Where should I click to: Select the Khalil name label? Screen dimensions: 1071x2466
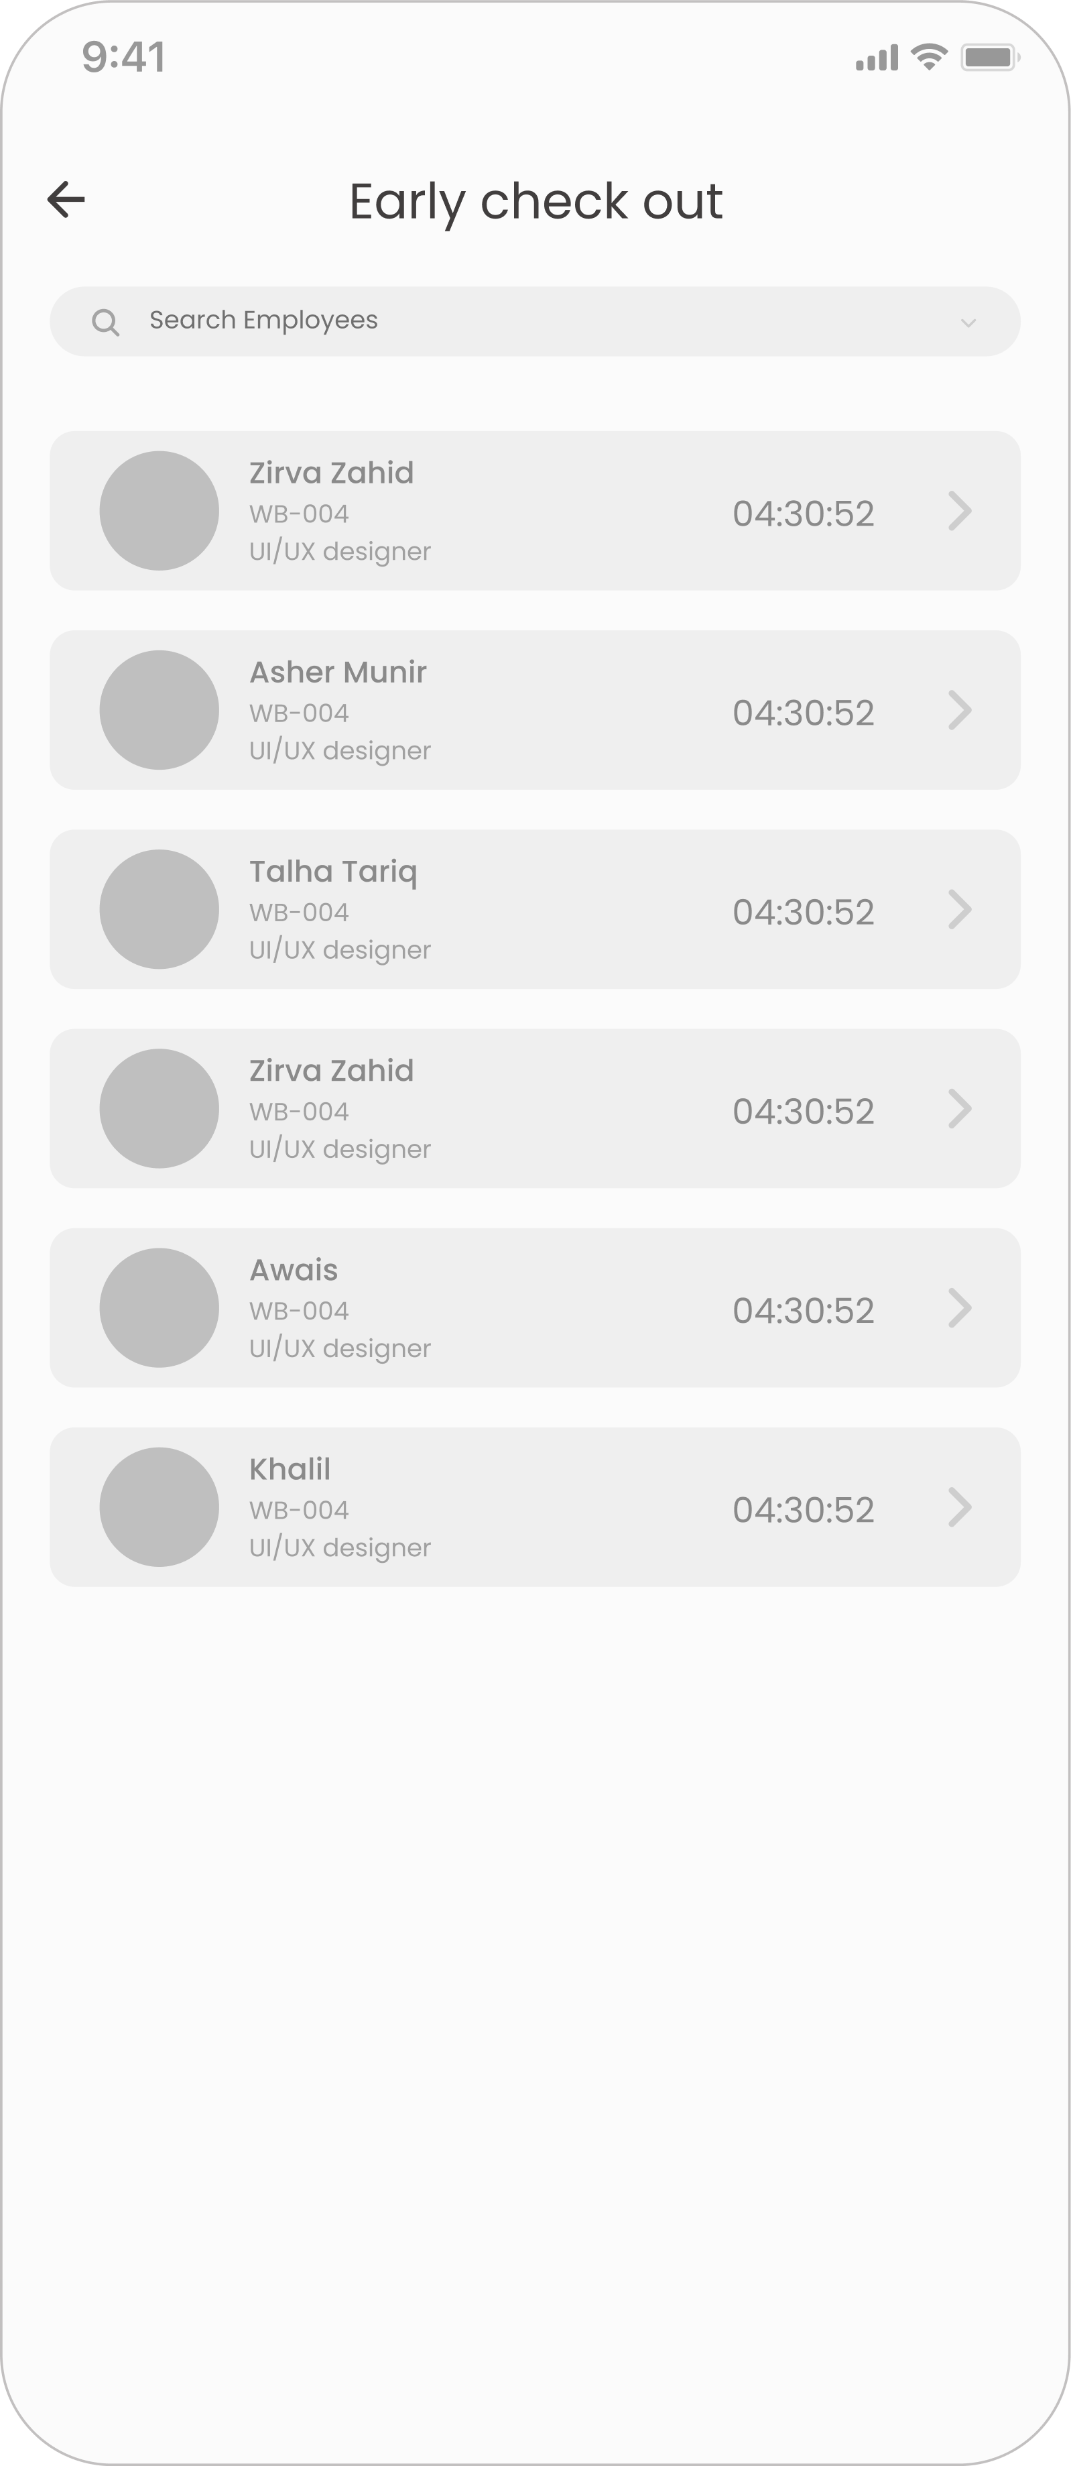290,1468
